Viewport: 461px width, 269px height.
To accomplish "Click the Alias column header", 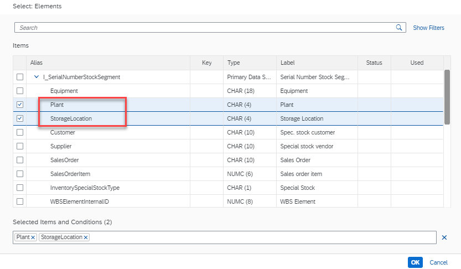I will (108, 63).
